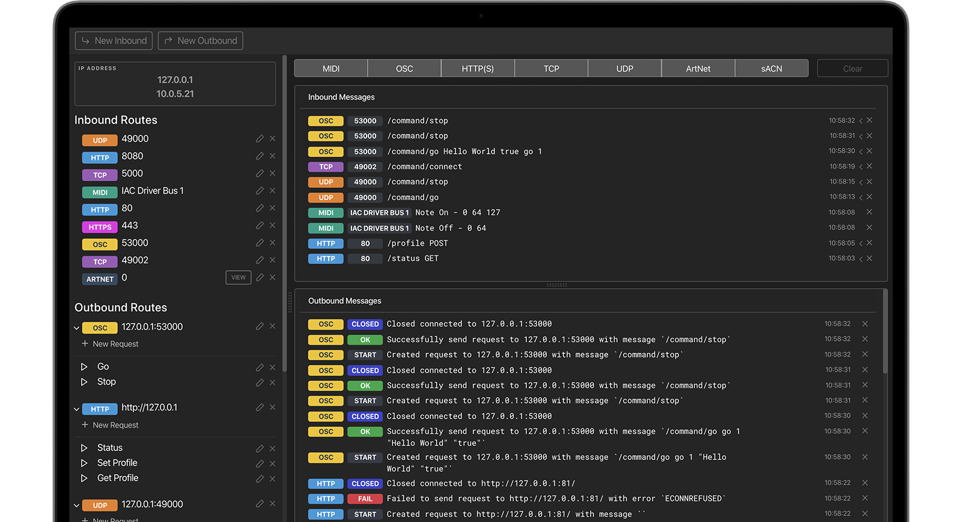962x522 pixels.
Task: Run the Stop request
Action: (84, 382)
